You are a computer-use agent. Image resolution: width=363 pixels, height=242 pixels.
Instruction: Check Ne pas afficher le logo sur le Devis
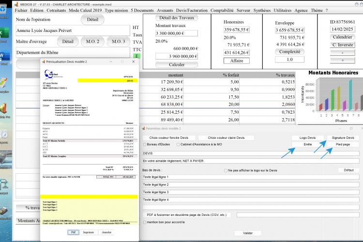pyautogui.click(x=226, y=170)
